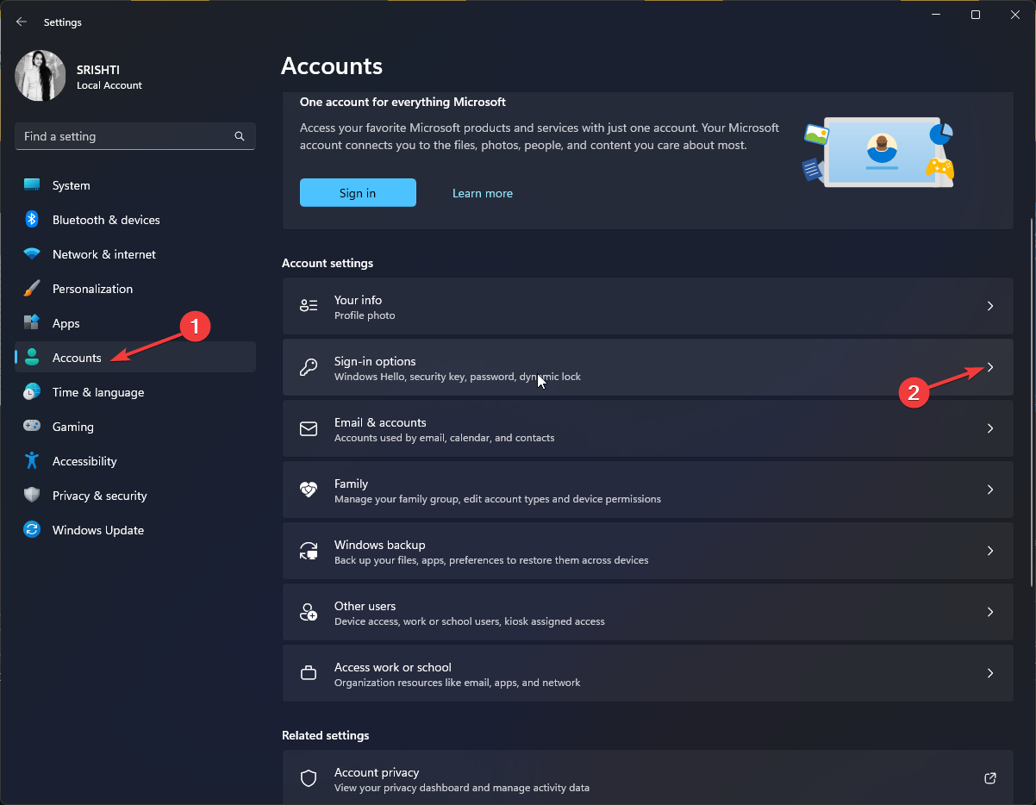Image resolution: width=1036 pixels, height=805 pixels.
Task: Click the System monitor icon
Action: pos(32,185)
